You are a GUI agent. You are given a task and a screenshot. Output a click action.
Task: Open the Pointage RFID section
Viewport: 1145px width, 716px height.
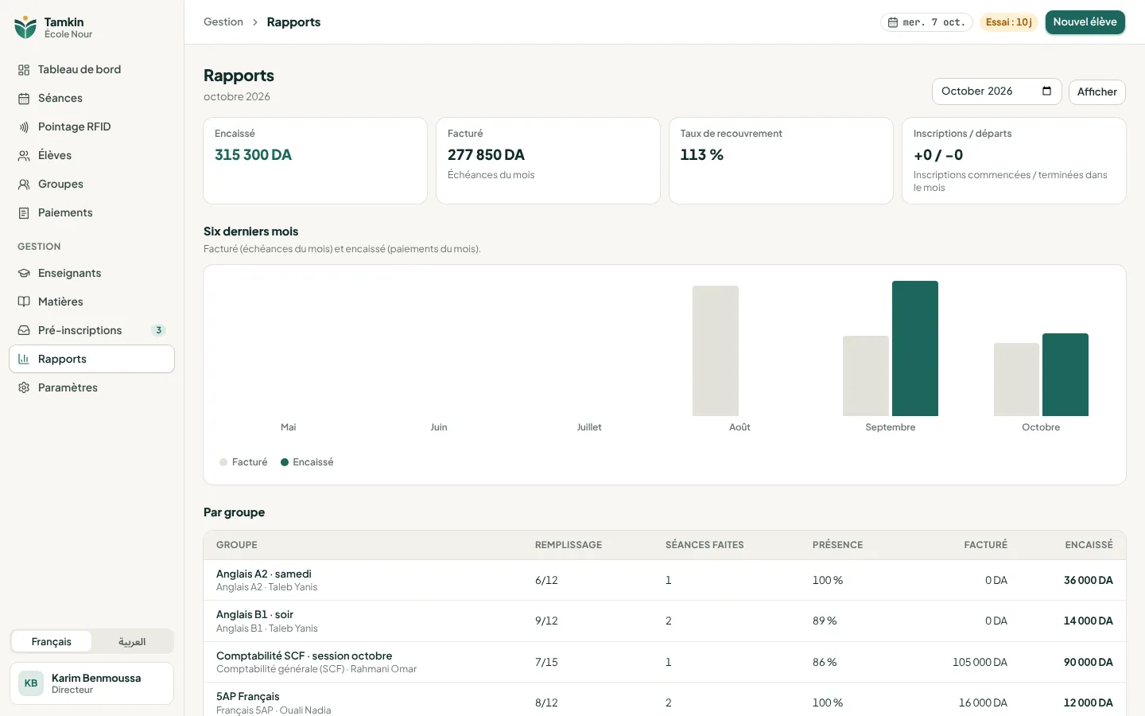91,127
